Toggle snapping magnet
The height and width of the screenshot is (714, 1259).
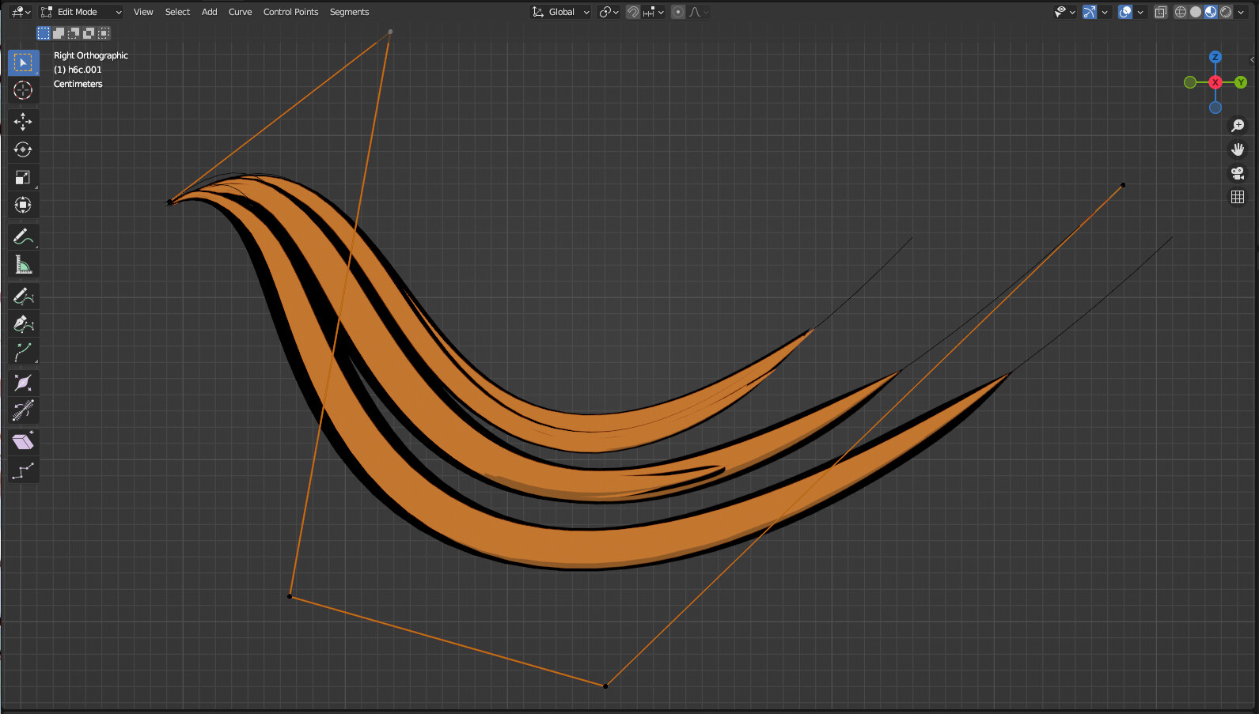pyautogui.click(x=633, y=12)
